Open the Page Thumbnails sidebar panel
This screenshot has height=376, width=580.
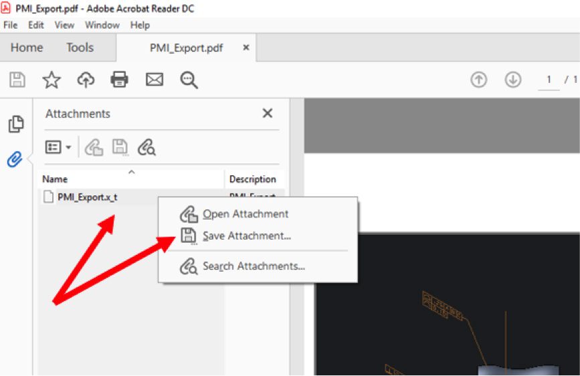(16, 124)
